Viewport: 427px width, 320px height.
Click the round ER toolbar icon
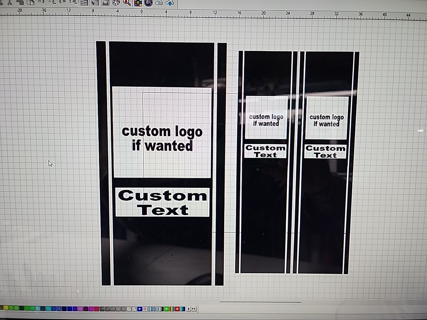pyautogui.click(x=149, y=3)
